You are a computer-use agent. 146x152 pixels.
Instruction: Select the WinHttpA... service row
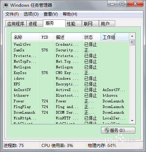(70, 118)
